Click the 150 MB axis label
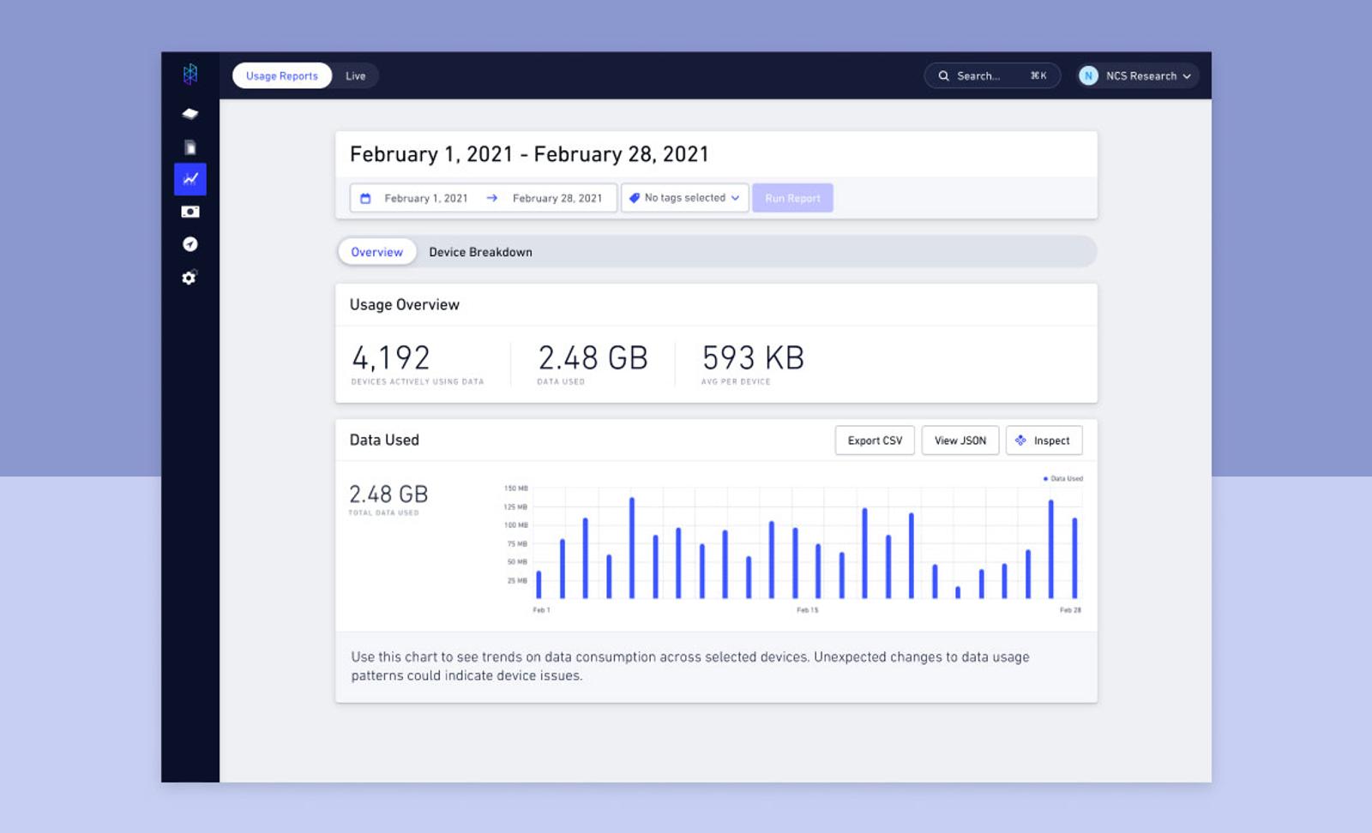This screenshot has height=833, width=1372. pos(516,488)
